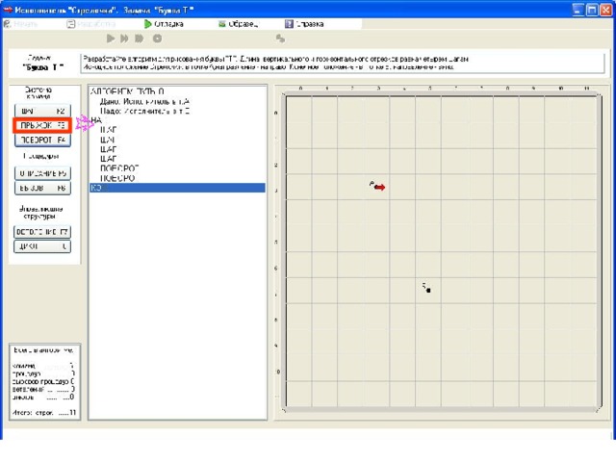616x462 pixels.
Task: Open the Разработка menu item
Action: pos(91,24)
